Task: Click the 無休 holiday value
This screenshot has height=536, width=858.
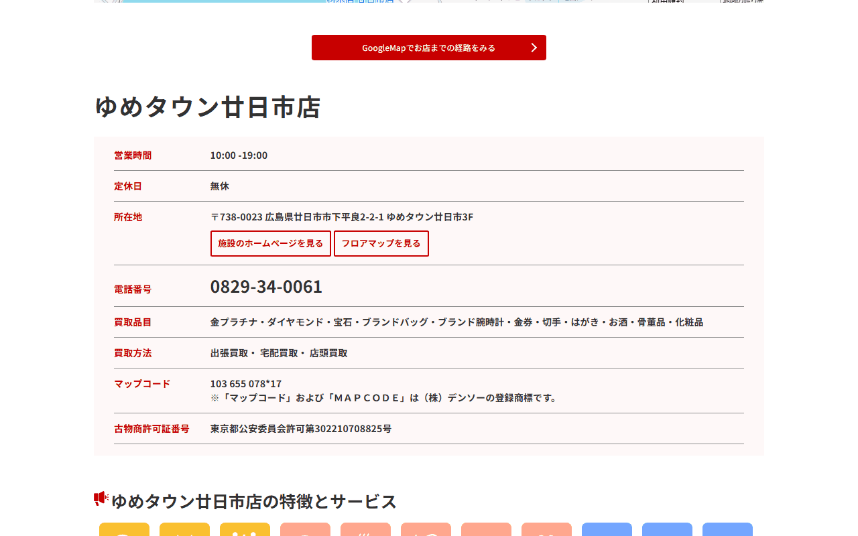Action: tap(220, 186)
